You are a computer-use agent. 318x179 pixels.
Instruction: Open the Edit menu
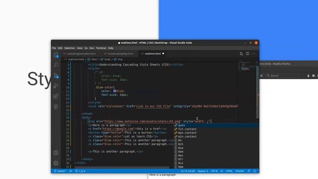click(60, 48)
